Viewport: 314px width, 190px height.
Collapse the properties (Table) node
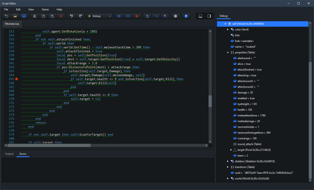click(x=228, y=52)
